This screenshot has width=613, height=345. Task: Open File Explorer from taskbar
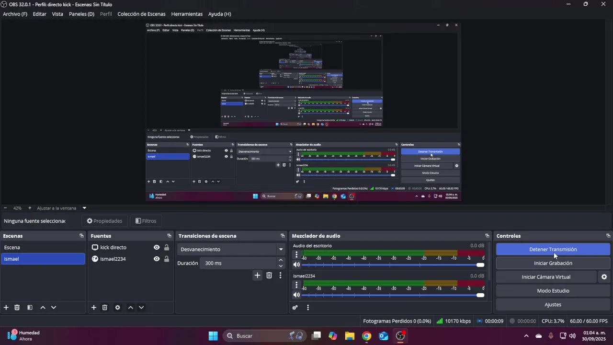pyautogui.click(x=350, y=336)
